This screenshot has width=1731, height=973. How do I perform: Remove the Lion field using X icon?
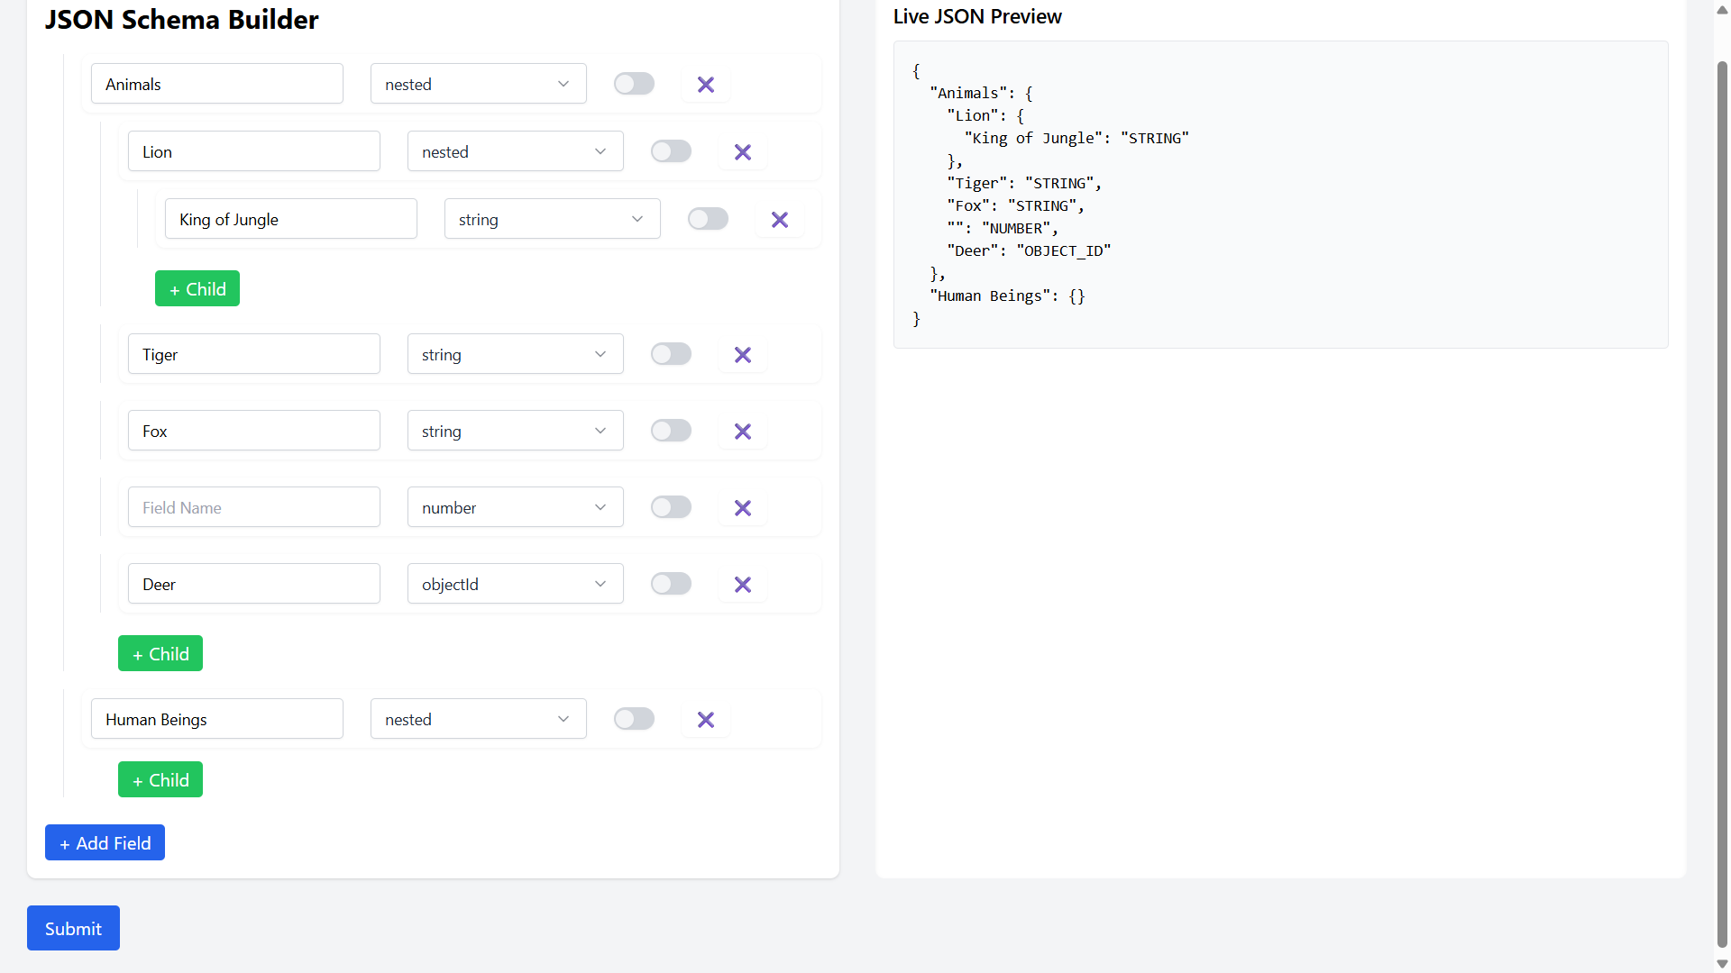(743, 152)
